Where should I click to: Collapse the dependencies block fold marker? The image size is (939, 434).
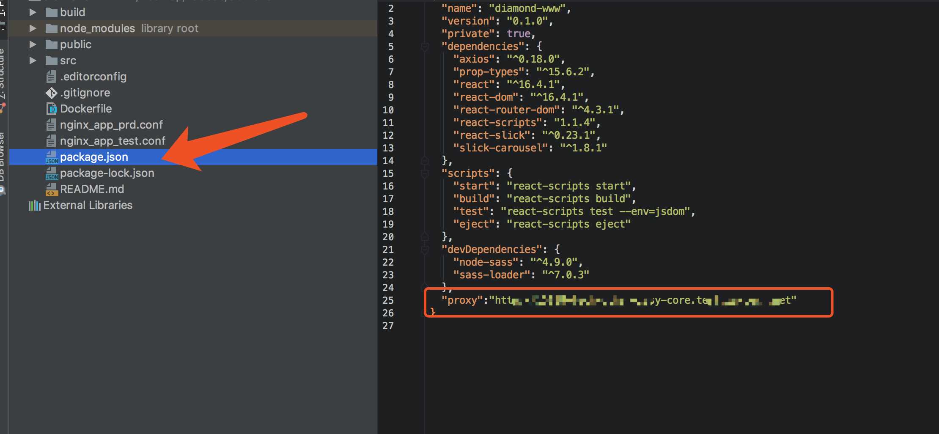coord(425,47)
